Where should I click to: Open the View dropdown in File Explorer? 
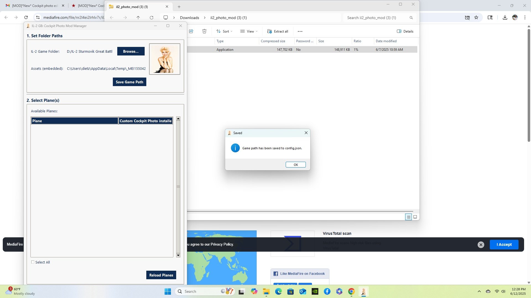pos(249,31)
